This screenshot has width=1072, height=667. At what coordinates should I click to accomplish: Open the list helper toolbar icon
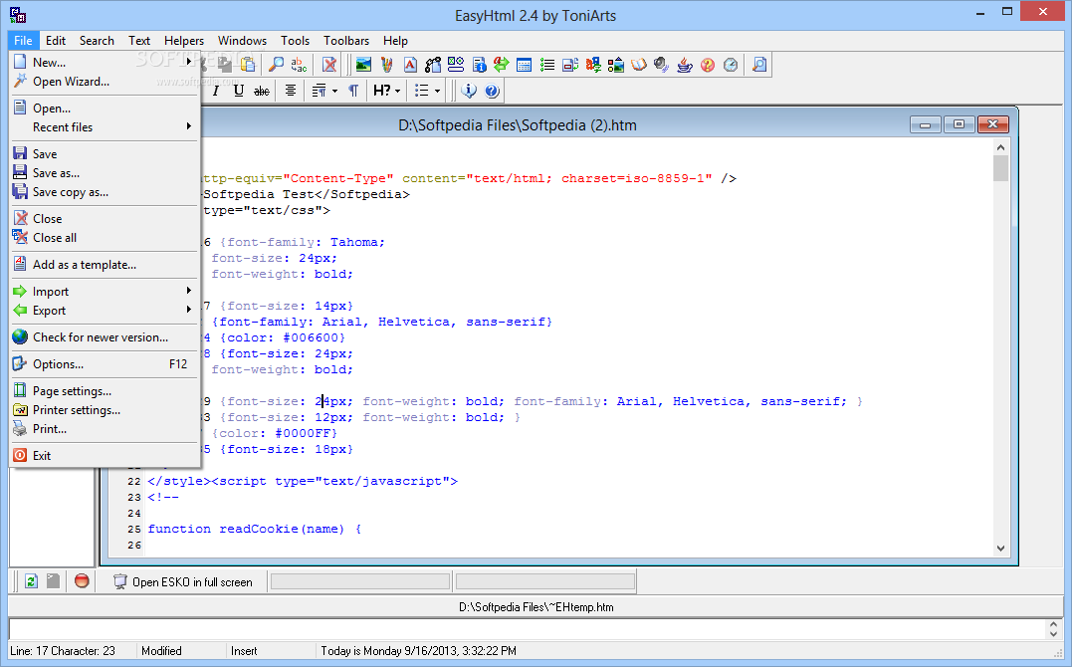[x=546, y=65]
